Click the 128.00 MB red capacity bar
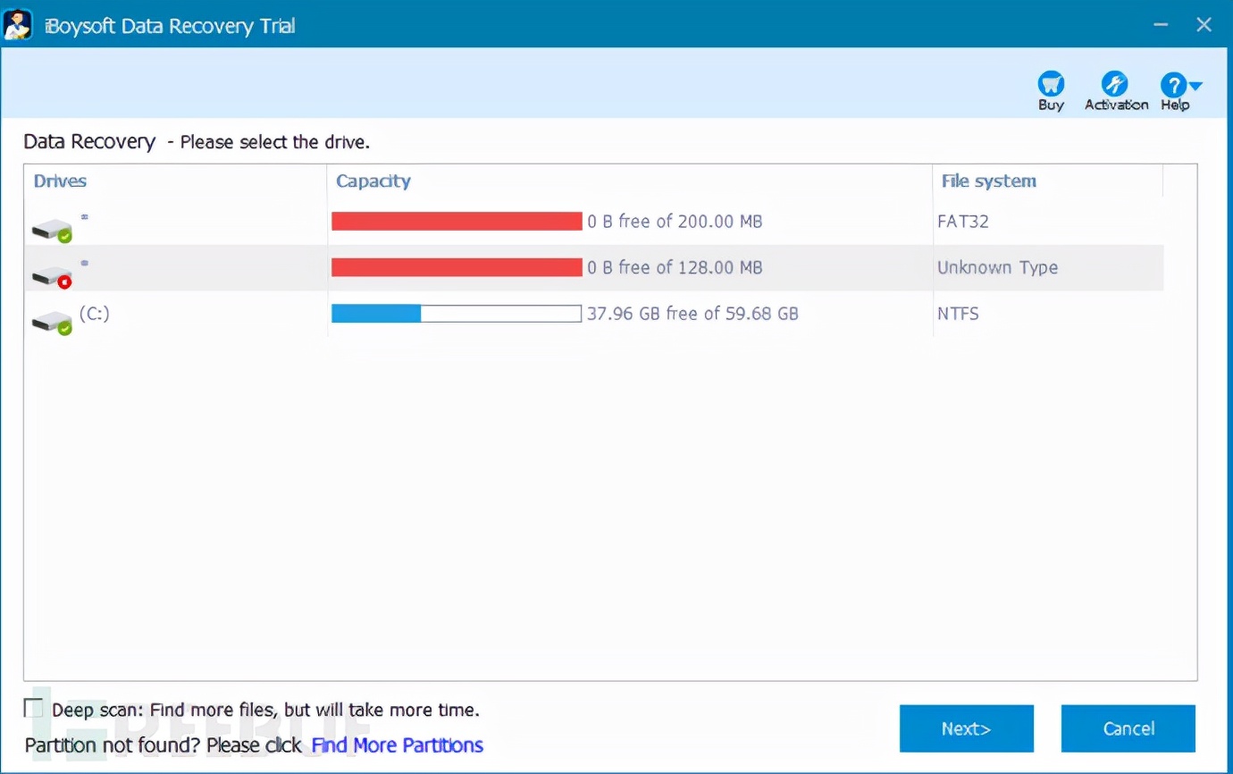This screenshot has width=1233, height=774. coord(457,267)
